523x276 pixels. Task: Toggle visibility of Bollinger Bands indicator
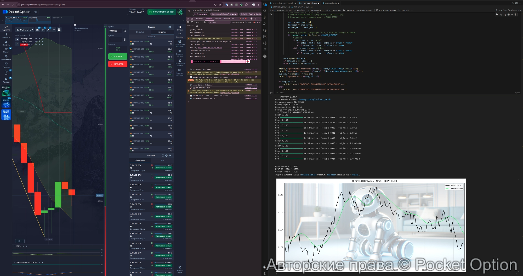pos(36,39)
